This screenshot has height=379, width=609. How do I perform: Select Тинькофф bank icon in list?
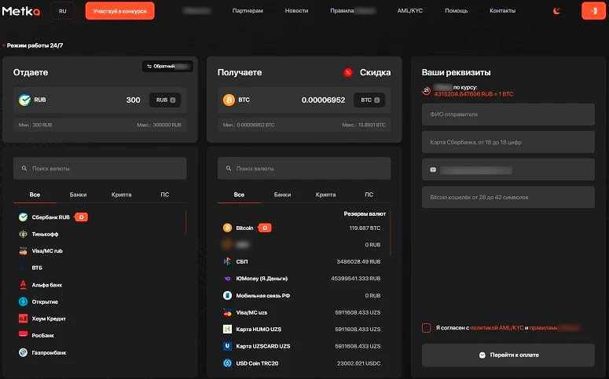[x=24, y=234]
